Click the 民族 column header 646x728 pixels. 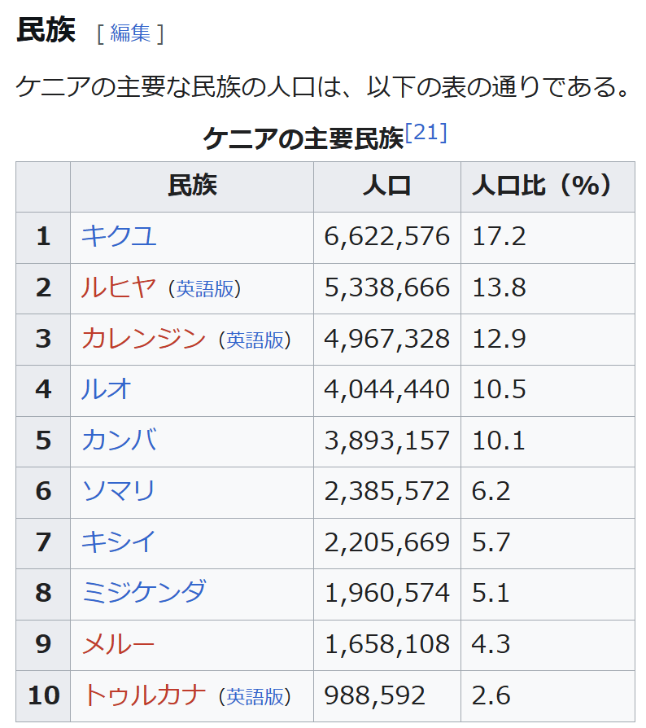point(192,186)
